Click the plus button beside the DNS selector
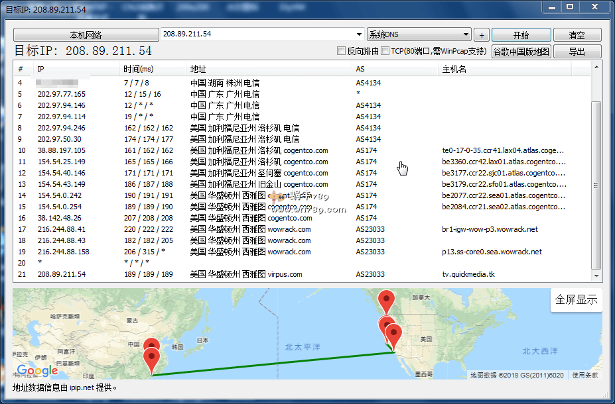Viewport: 615px width, 404px height. (482, 35)
